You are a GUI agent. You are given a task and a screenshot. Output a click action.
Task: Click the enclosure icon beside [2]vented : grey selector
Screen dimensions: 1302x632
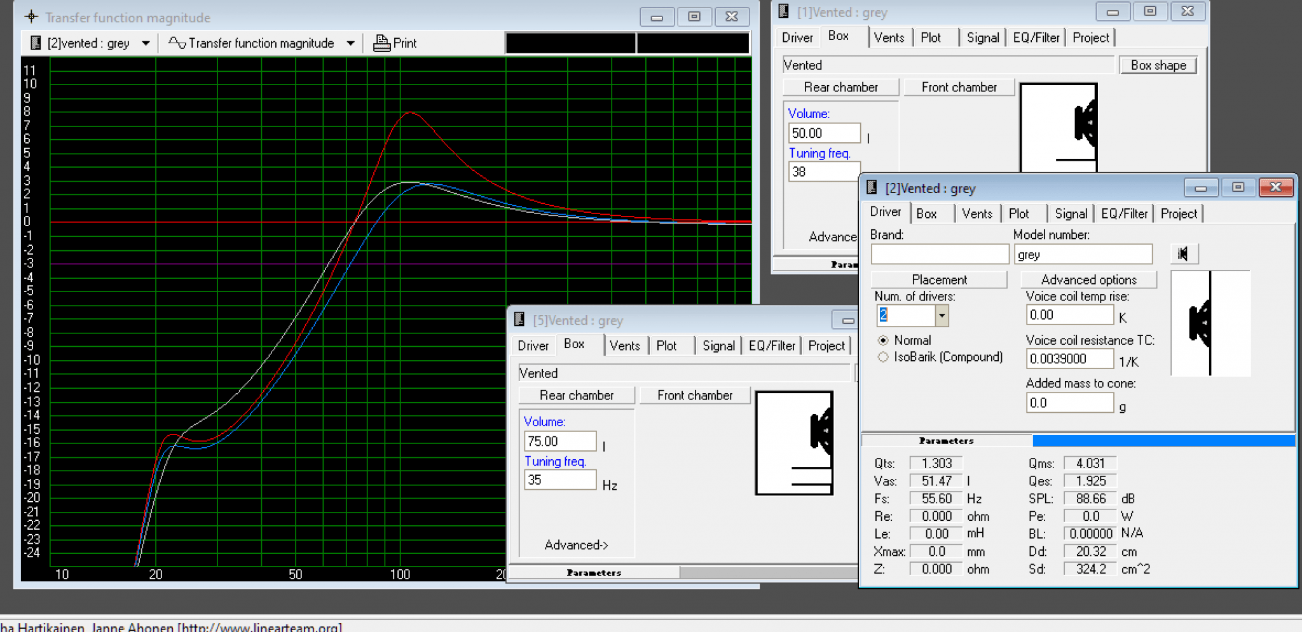coord(36,43)
